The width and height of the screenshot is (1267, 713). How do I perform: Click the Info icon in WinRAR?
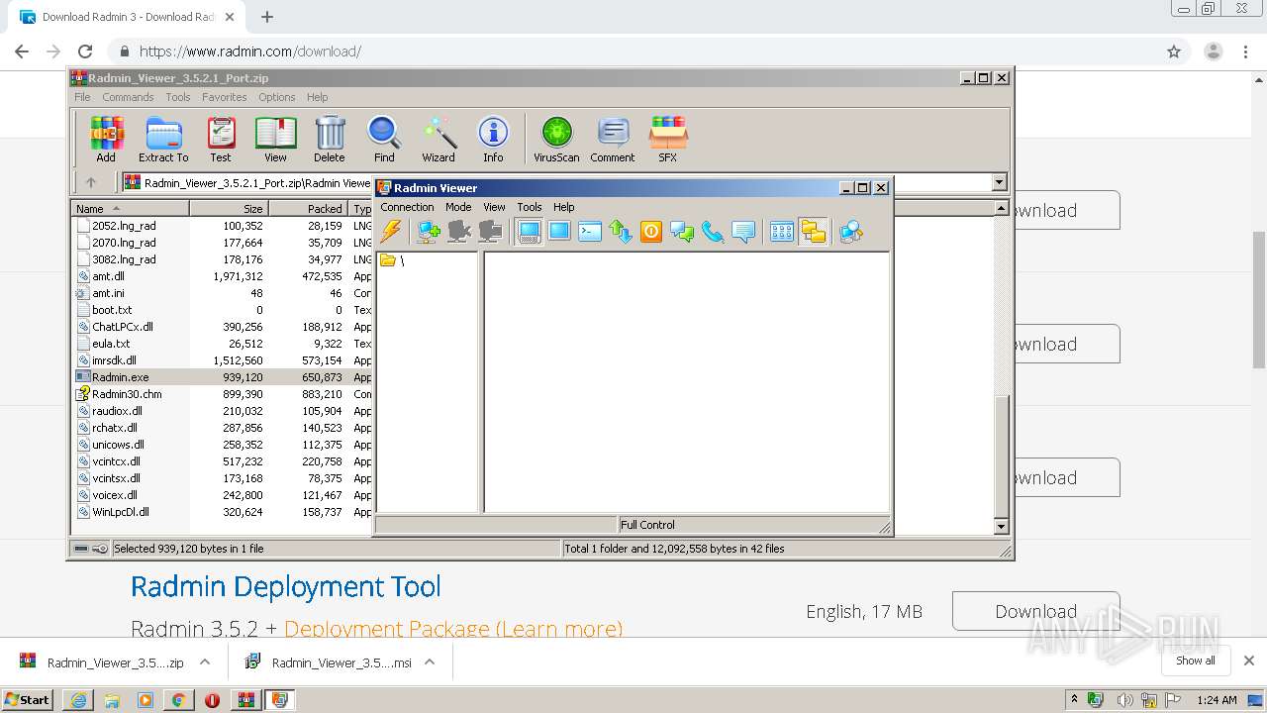click(x=493, y=139)
